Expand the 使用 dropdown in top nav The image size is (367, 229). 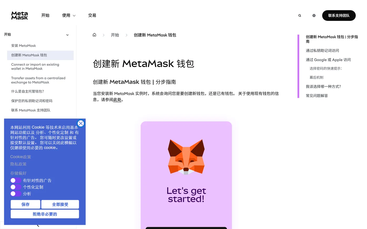69,15
